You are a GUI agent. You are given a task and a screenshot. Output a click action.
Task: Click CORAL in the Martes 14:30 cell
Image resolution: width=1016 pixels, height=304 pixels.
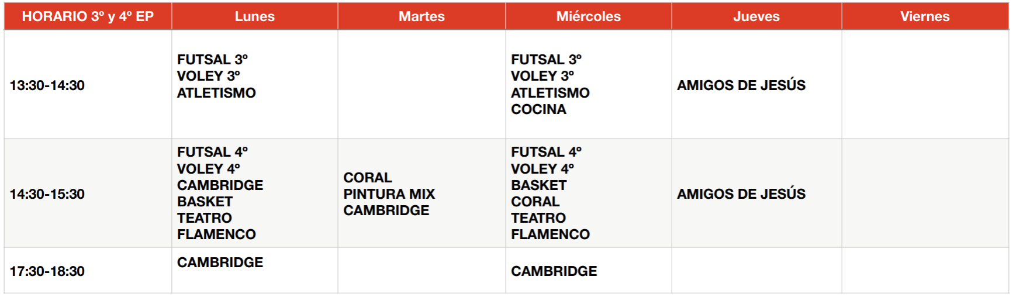coord(367,178)
